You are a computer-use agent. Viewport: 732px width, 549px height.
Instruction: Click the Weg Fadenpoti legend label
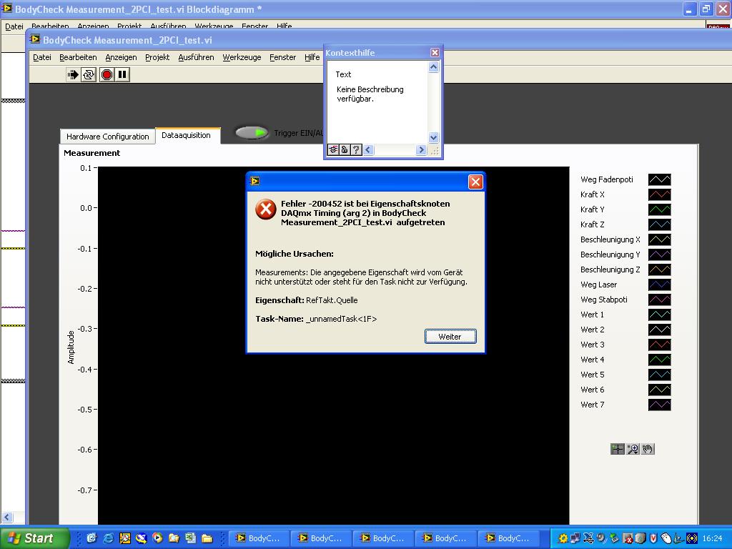[607, 179]
